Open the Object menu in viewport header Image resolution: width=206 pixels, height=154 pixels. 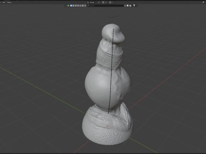tap(9, 2)
